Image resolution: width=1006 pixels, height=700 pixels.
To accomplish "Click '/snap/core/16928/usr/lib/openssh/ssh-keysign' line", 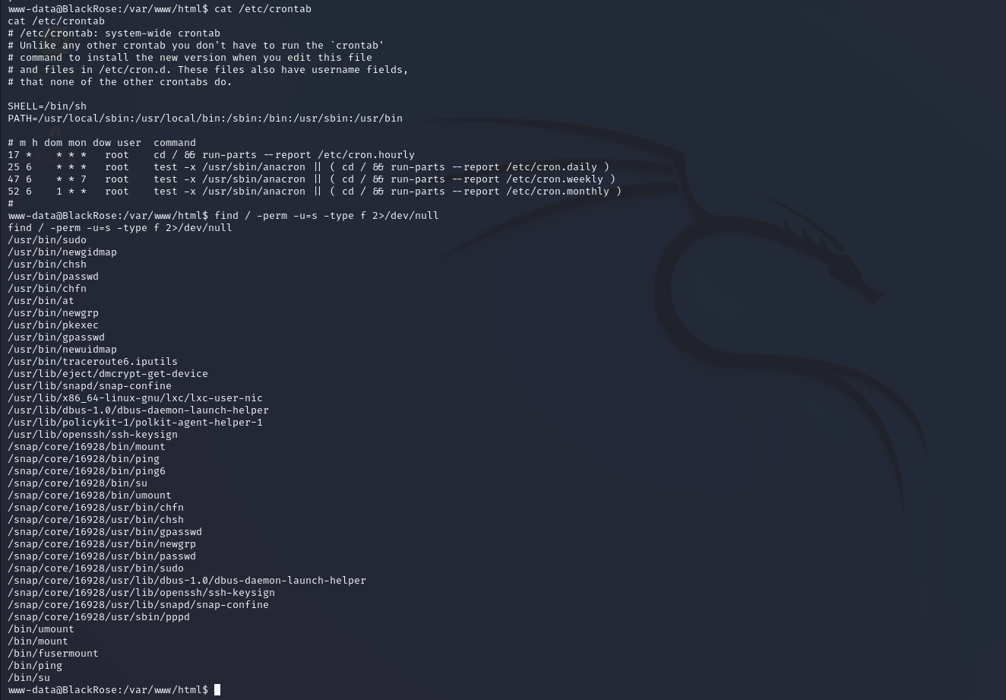I will point(141,592).
